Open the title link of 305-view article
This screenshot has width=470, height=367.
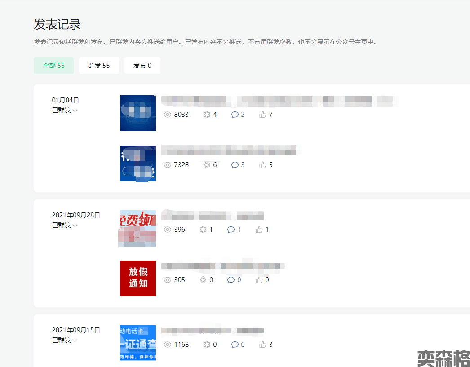tap(223, 266)
